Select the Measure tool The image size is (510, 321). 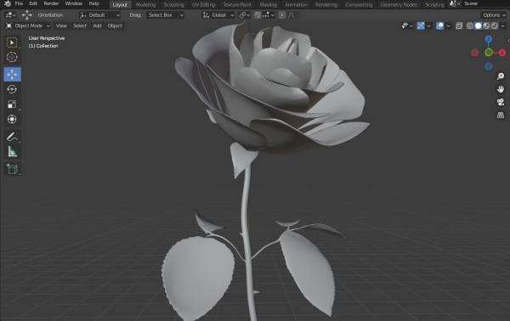[13, 152]
